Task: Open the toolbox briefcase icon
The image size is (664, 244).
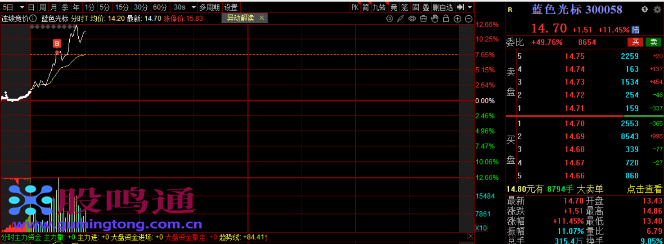Action: coord(423,19)
